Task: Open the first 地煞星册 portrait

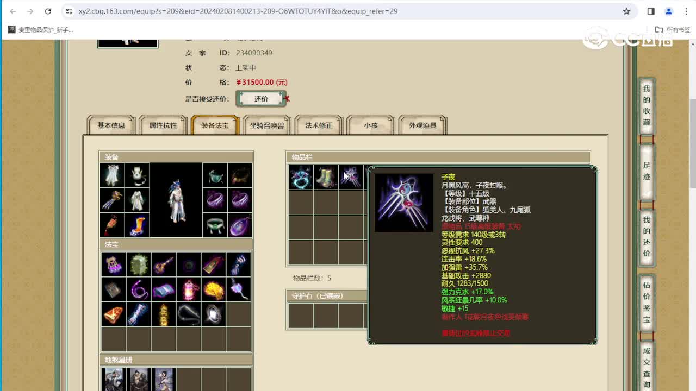Action: (114, 380)
